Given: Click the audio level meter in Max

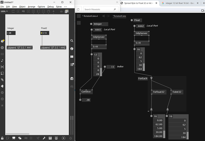Looking at the screenshot, I should point(72,125).
